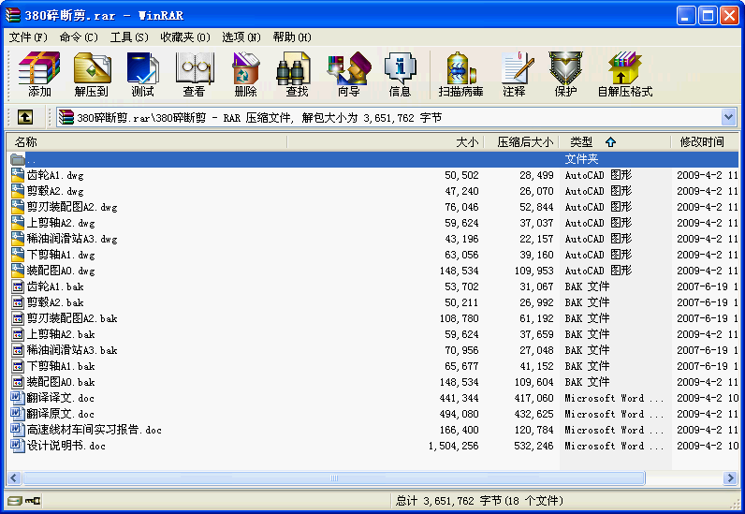Launch the 向导 (Wizard) icon

pyautogui.click(x=348, y=74)
